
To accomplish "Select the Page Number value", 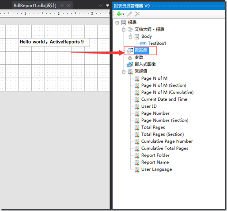I will click(x=155, y=113).
